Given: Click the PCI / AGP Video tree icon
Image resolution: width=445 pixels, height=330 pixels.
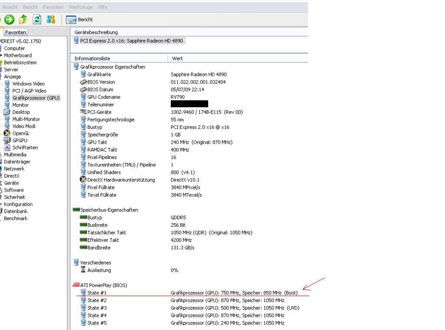Looking at the screenshot, I should click(x=7, y=91).
